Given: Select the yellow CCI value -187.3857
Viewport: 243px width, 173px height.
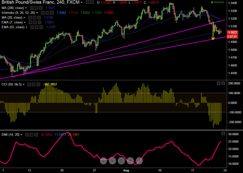Looking at the screenshot, I should (x=50, y=84).
